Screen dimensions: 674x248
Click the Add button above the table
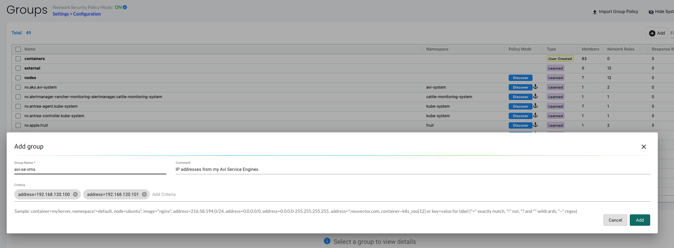[x=657, y=33]
